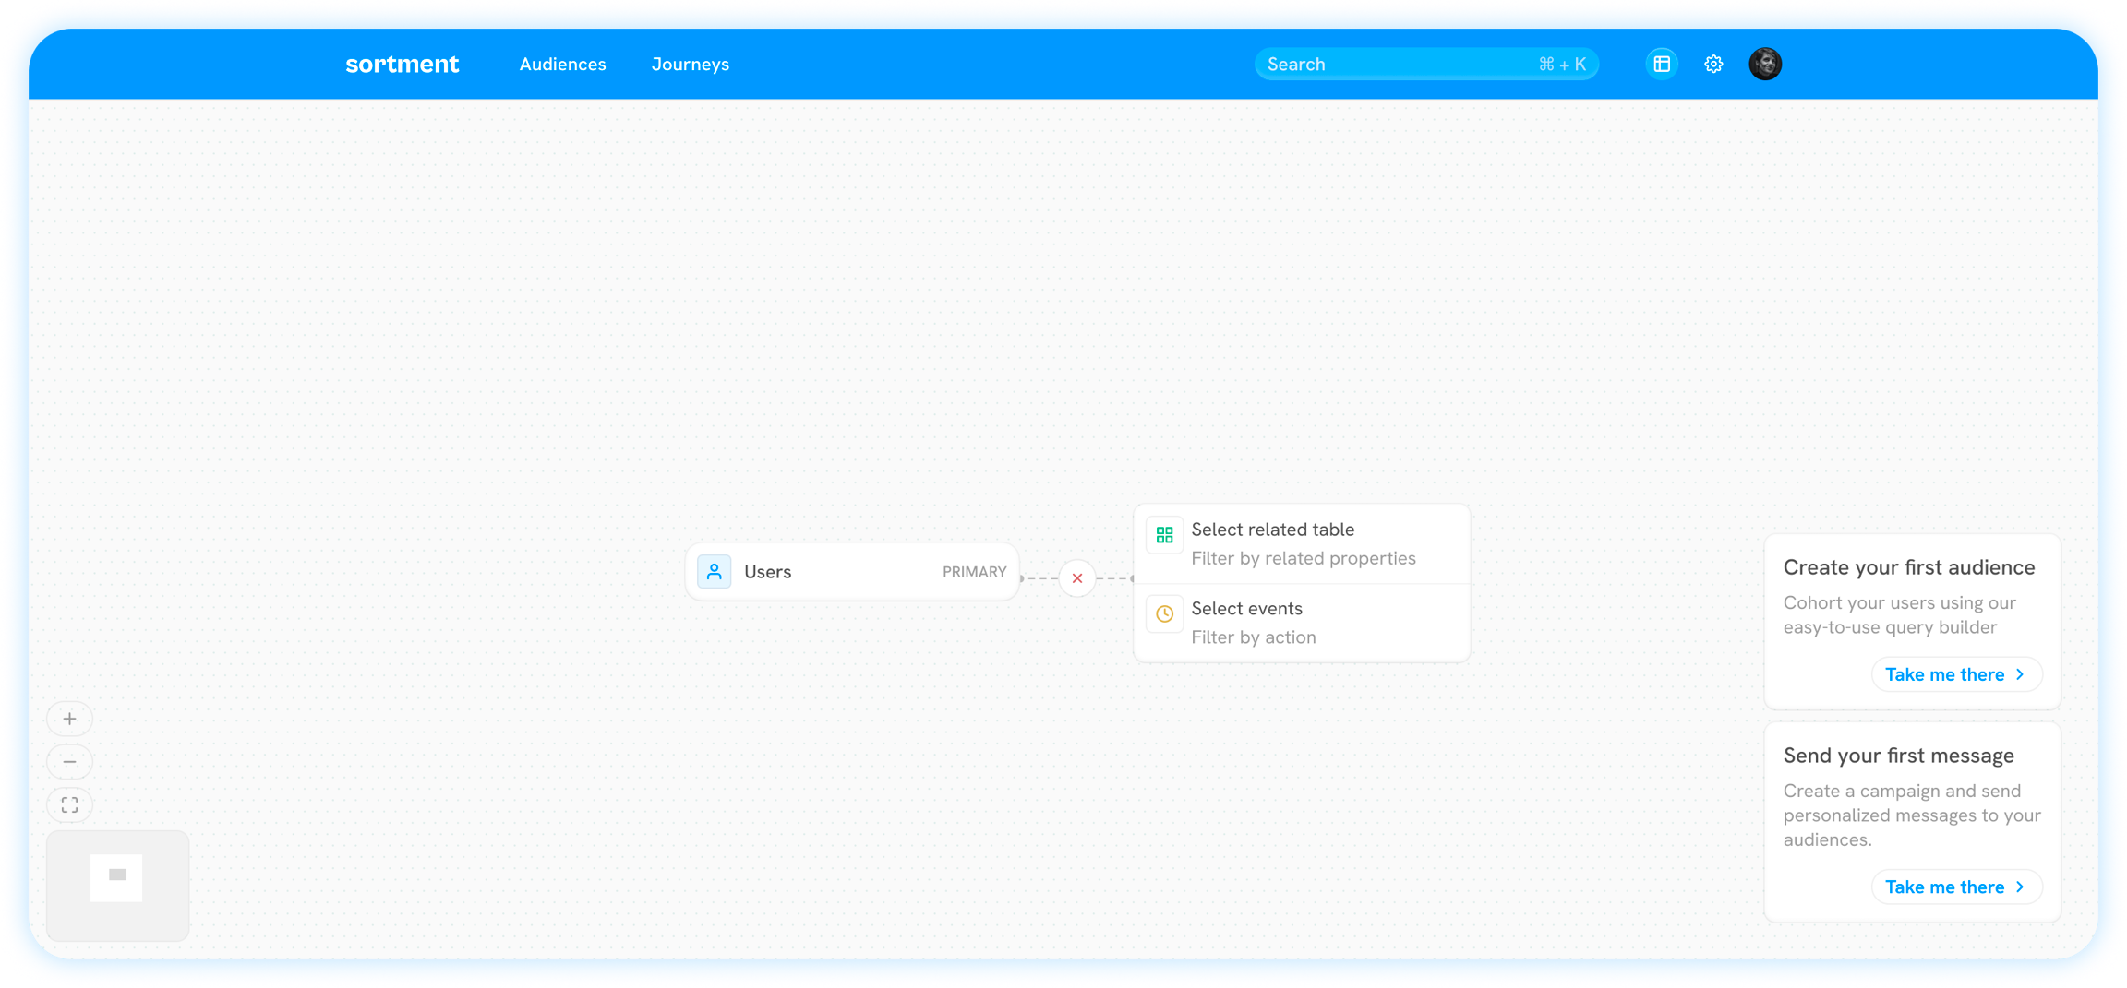Open settings via the gear icon
The width and height of the screenshot is (2127, 988).
point(1713,64)
